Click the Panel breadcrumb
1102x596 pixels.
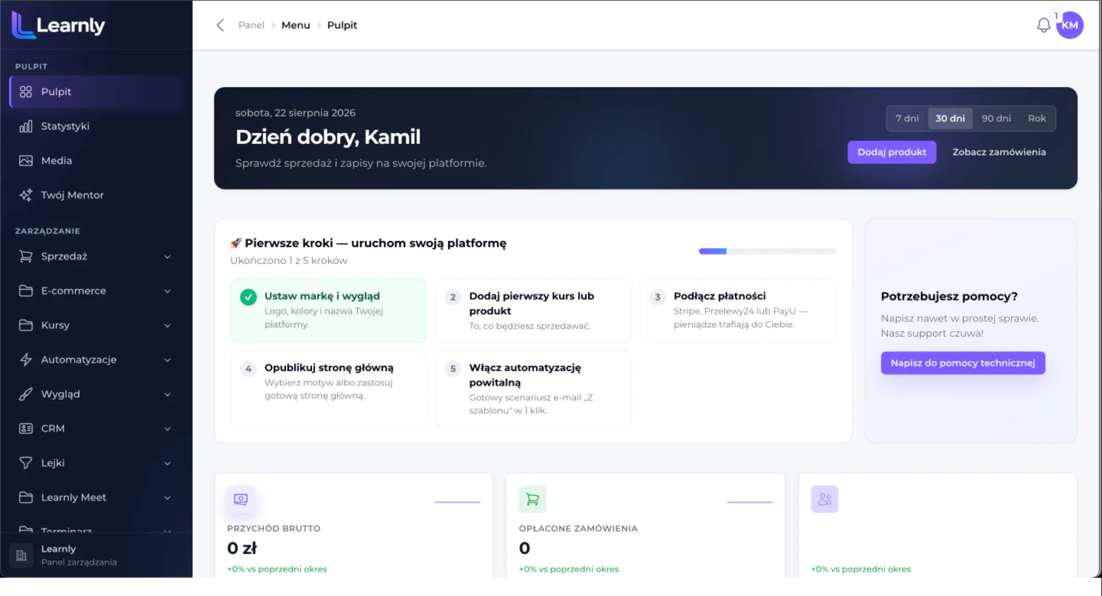251,25
